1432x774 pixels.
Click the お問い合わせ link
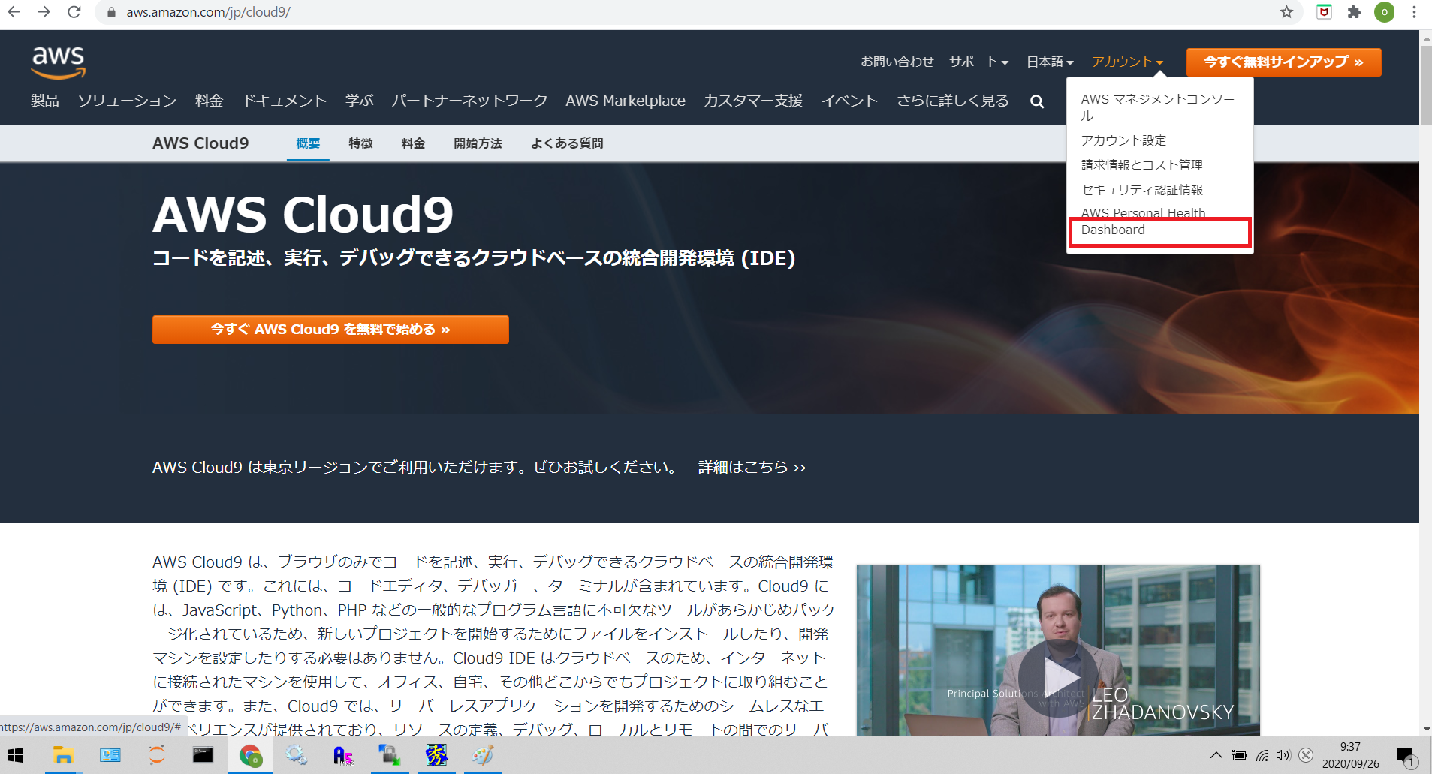coord(897,62)
